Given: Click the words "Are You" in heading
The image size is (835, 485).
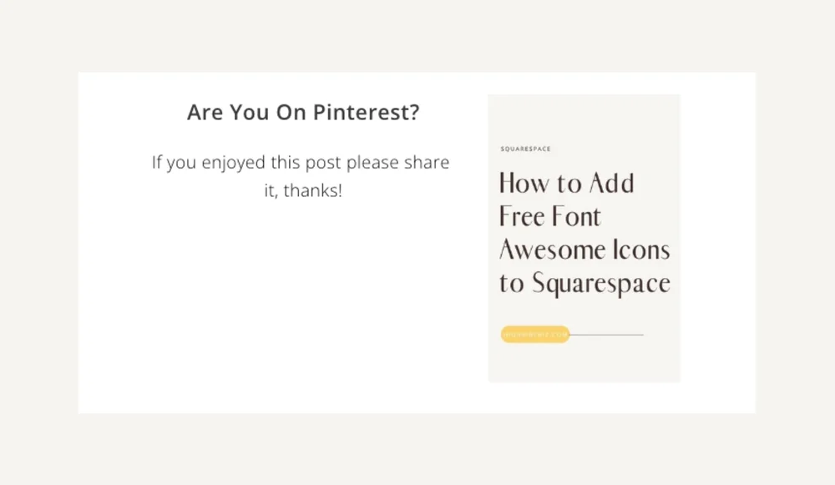Looking at the screenshot, I should [228, 113].
